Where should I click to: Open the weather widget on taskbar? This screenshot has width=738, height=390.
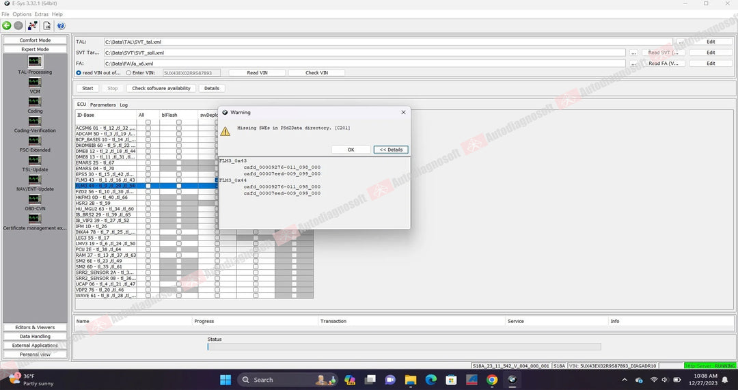[x=31, y=380]
